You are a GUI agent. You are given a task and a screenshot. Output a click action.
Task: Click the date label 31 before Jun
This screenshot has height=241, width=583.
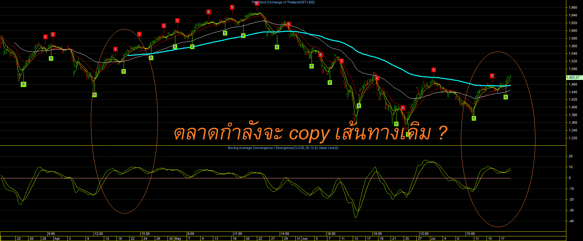298,239
